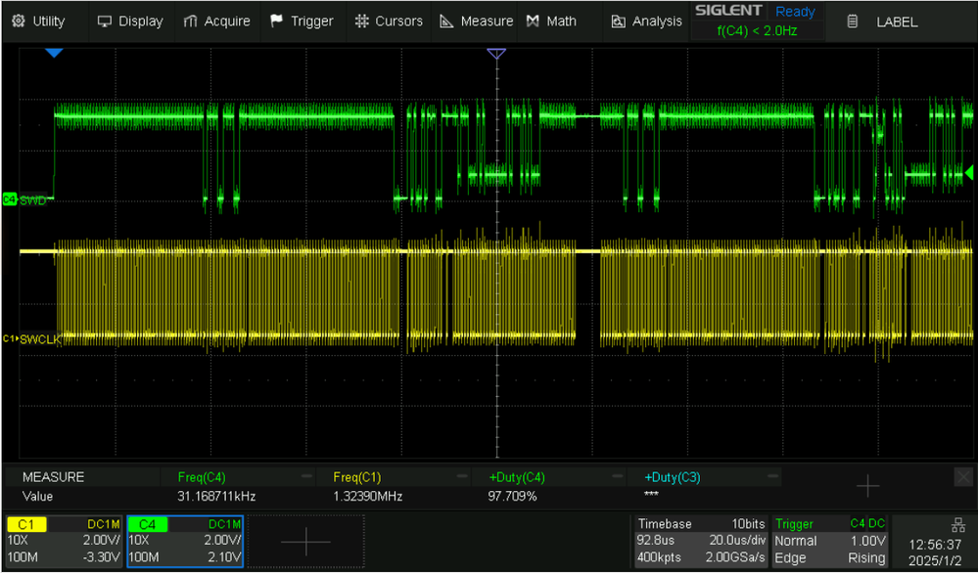The width and height of the screenshot is (978, 573).
Task: Open the Measure menu
Action: [477, 22]
